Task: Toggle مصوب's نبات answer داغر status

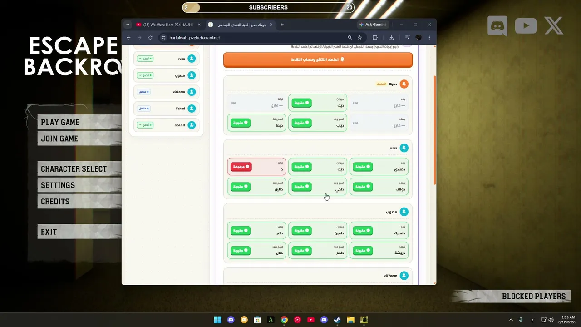Action: (241, 231)
